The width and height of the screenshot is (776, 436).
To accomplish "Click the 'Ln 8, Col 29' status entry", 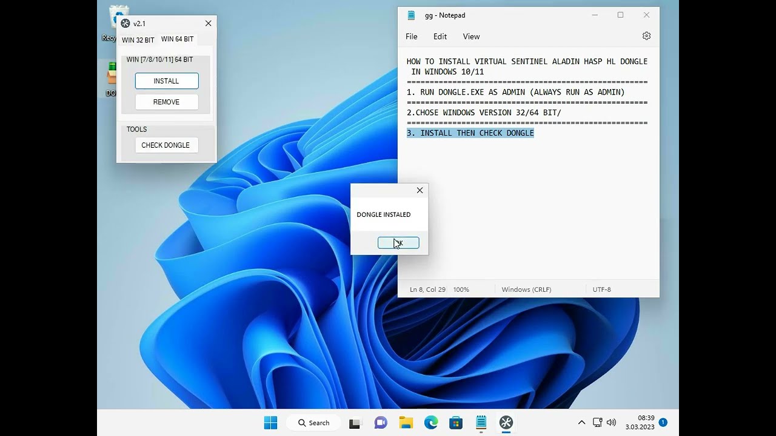I will (427, 289).
